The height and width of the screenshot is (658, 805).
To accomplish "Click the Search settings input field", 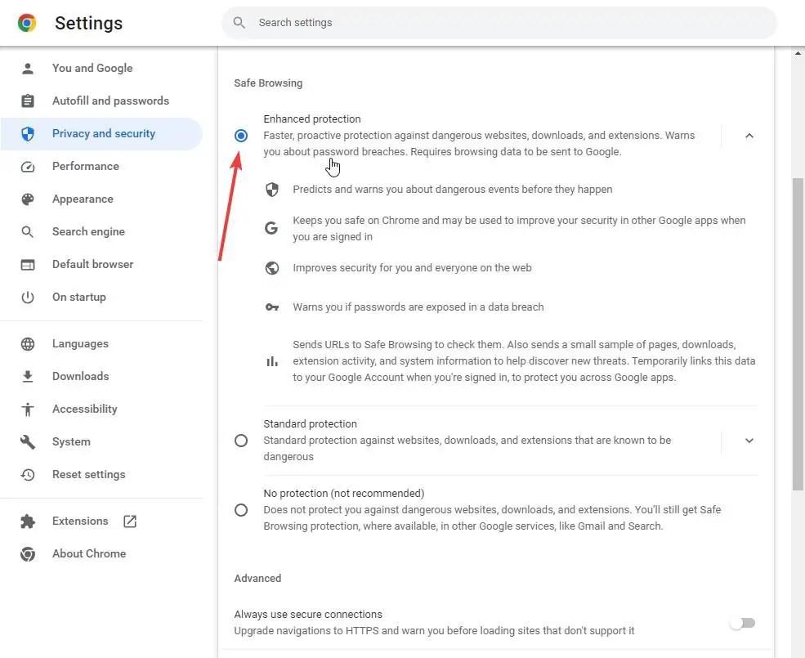I will point(499,23).
